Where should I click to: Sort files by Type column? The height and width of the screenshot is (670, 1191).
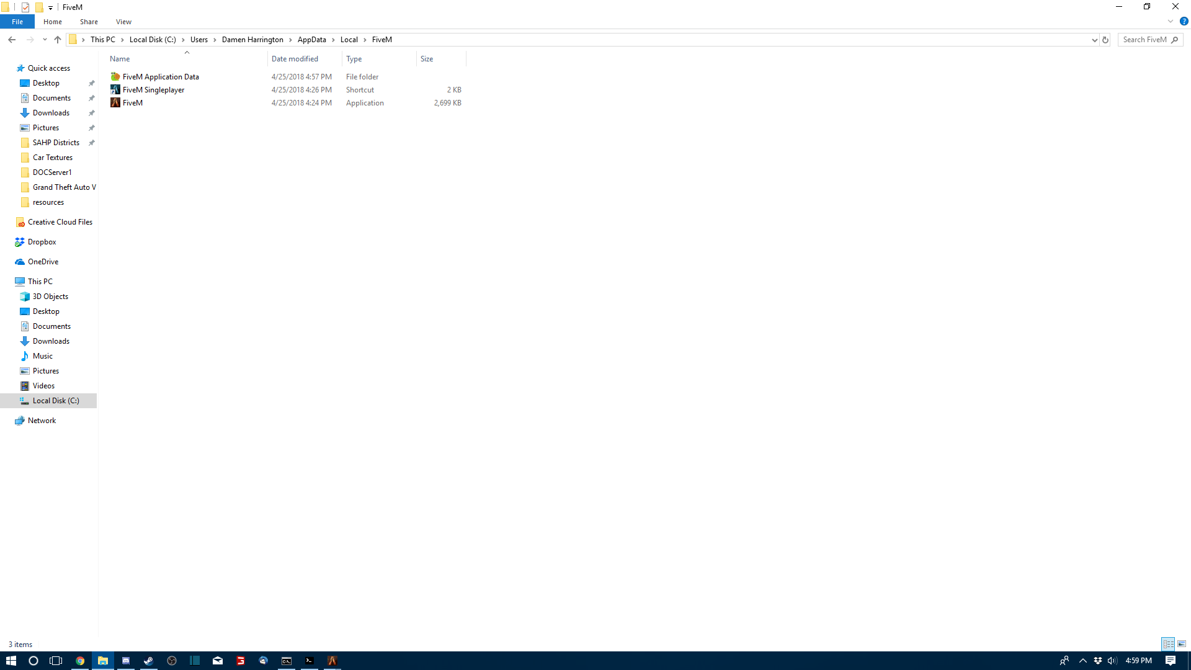[379, 59]
